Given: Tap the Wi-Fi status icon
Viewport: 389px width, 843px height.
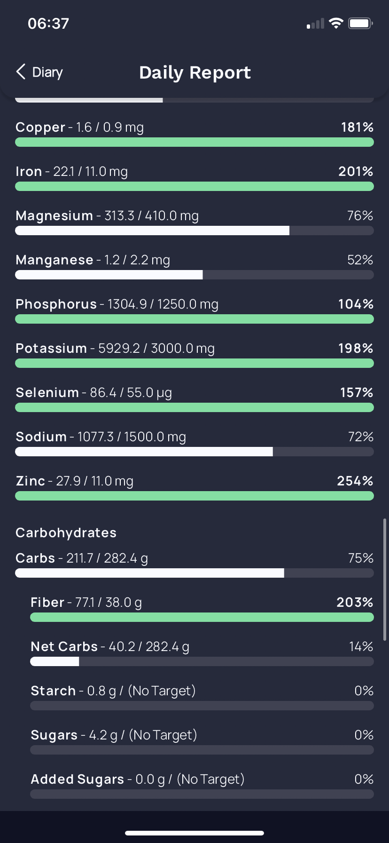Looking at the screenshot, I should (x=336, y=23).
